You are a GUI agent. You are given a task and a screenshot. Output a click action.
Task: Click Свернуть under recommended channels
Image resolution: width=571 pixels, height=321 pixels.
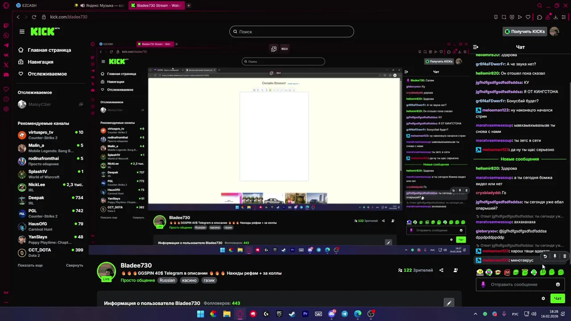[x=74, y=265]
